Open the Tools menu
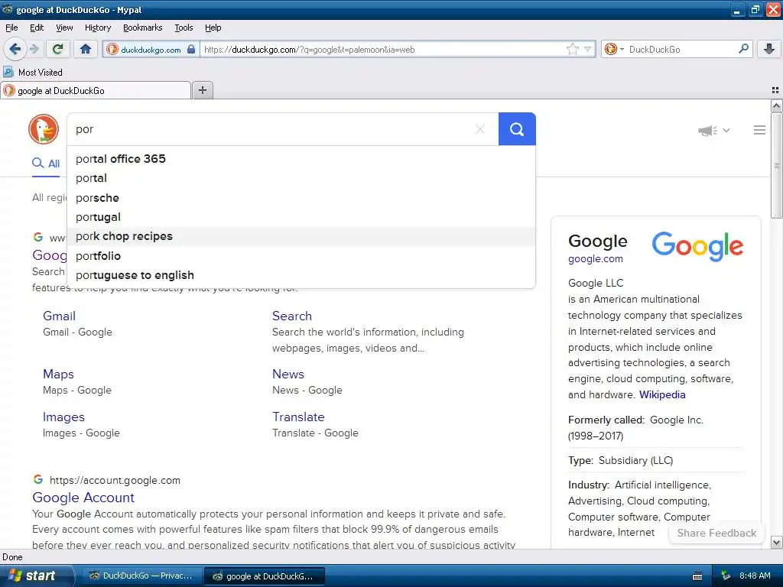This screenshot has height=587, width=783. click(x=184, y=28)
